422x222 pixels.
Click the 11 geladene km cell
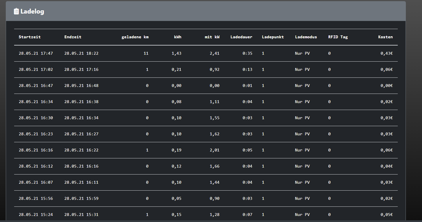[x=146, y=53]
